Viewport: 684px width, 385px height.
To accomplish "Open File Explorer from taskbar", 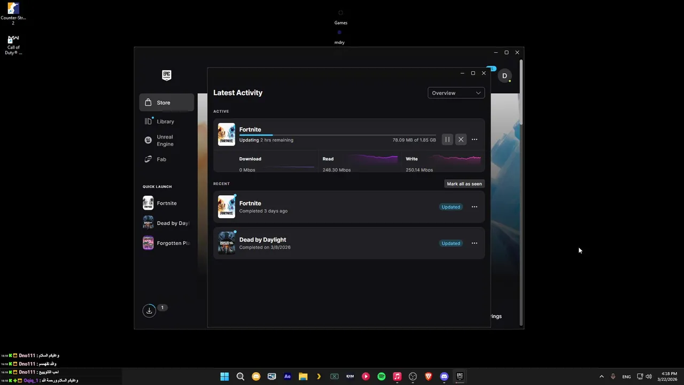I will [303, 376].
